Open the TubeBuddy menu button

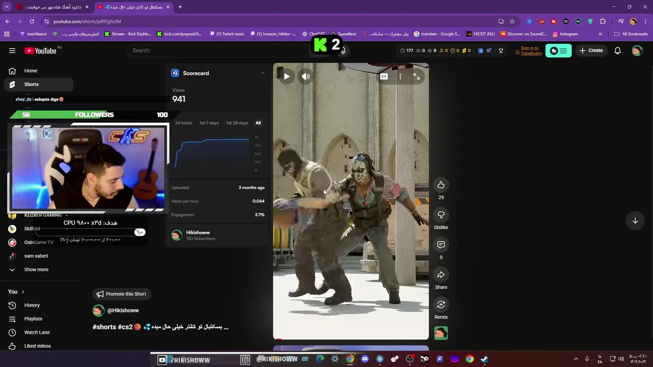559,50
